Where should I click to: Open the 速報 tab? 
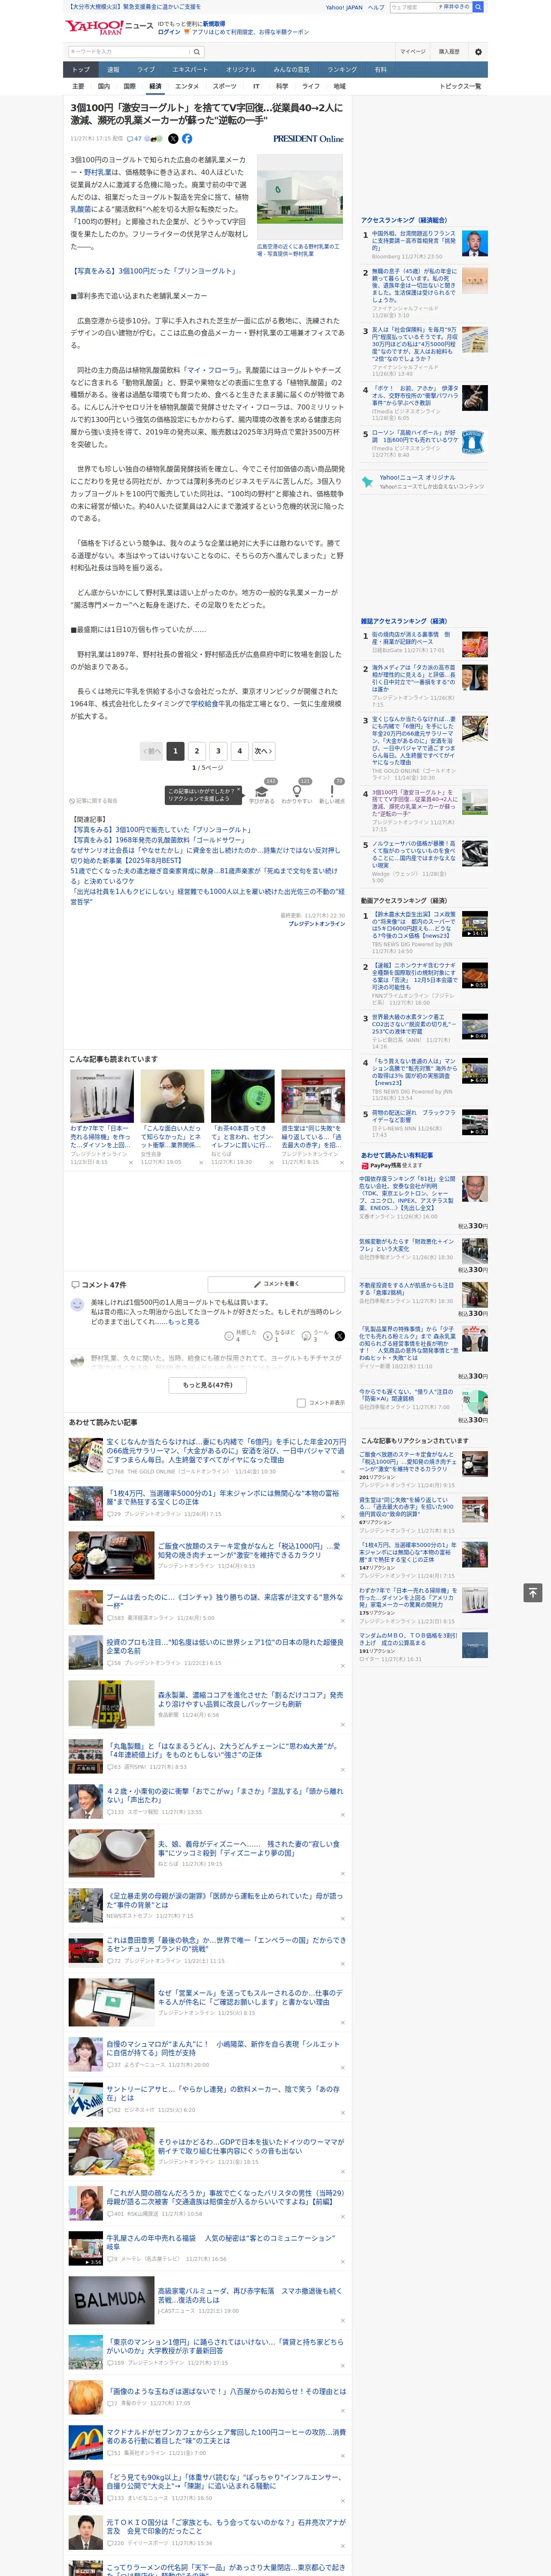pos(113,70)
